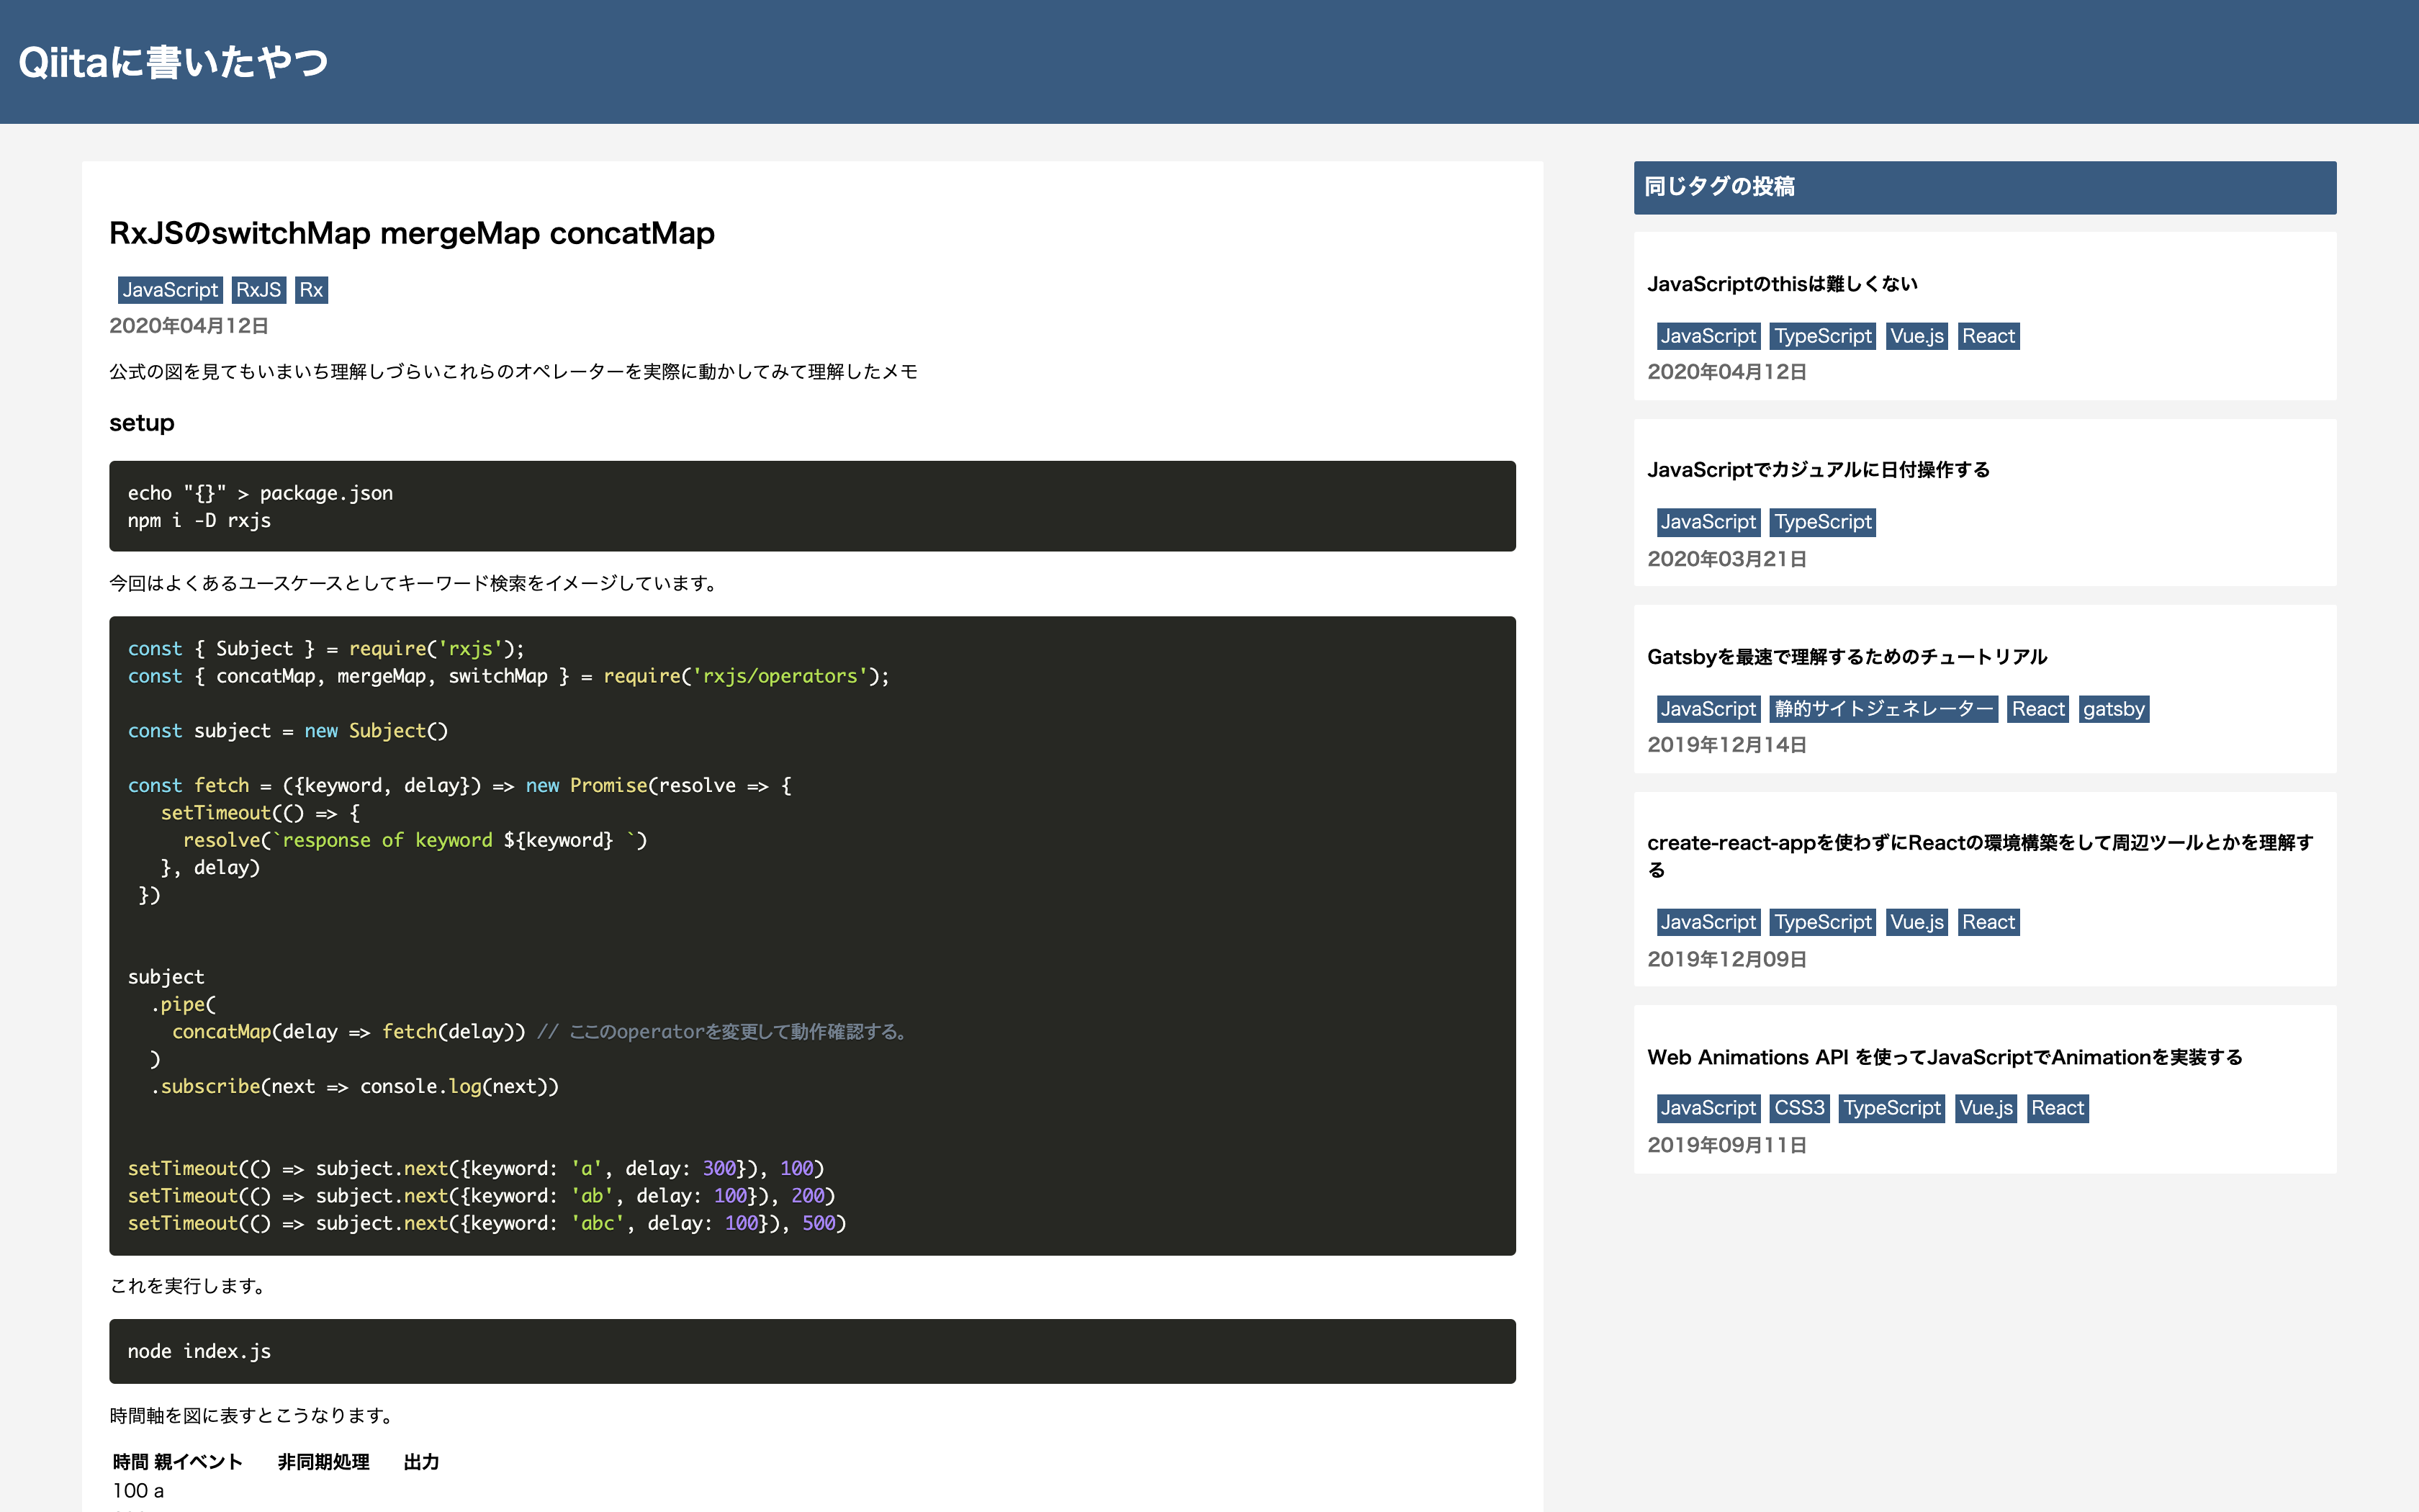Click JavaScript tag in 'カジュアルに日付操作する' card
The image size is (2419, 1512).
coord(1708,522)
